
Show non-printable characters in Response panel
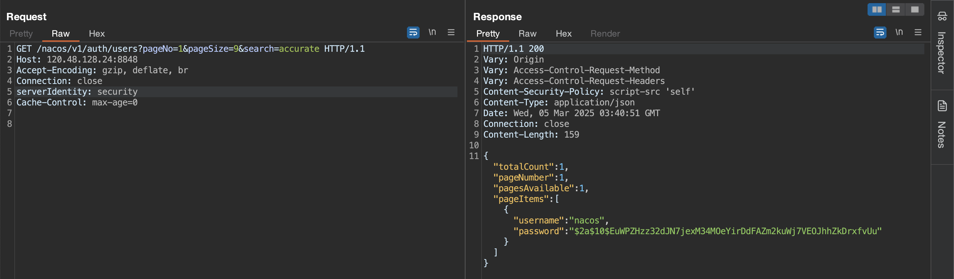coord(899,32)
